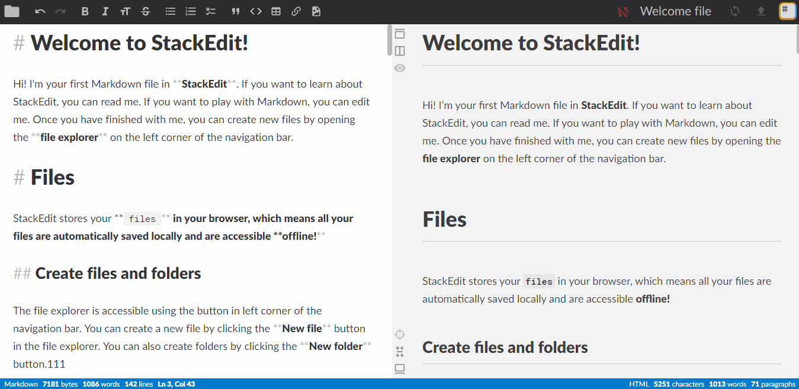This screenshot has width=799, height=389.
Task: Click the preview heading 'Welcome to StackEdit!'
Action: pyautogui.click(x=531, y=43)
